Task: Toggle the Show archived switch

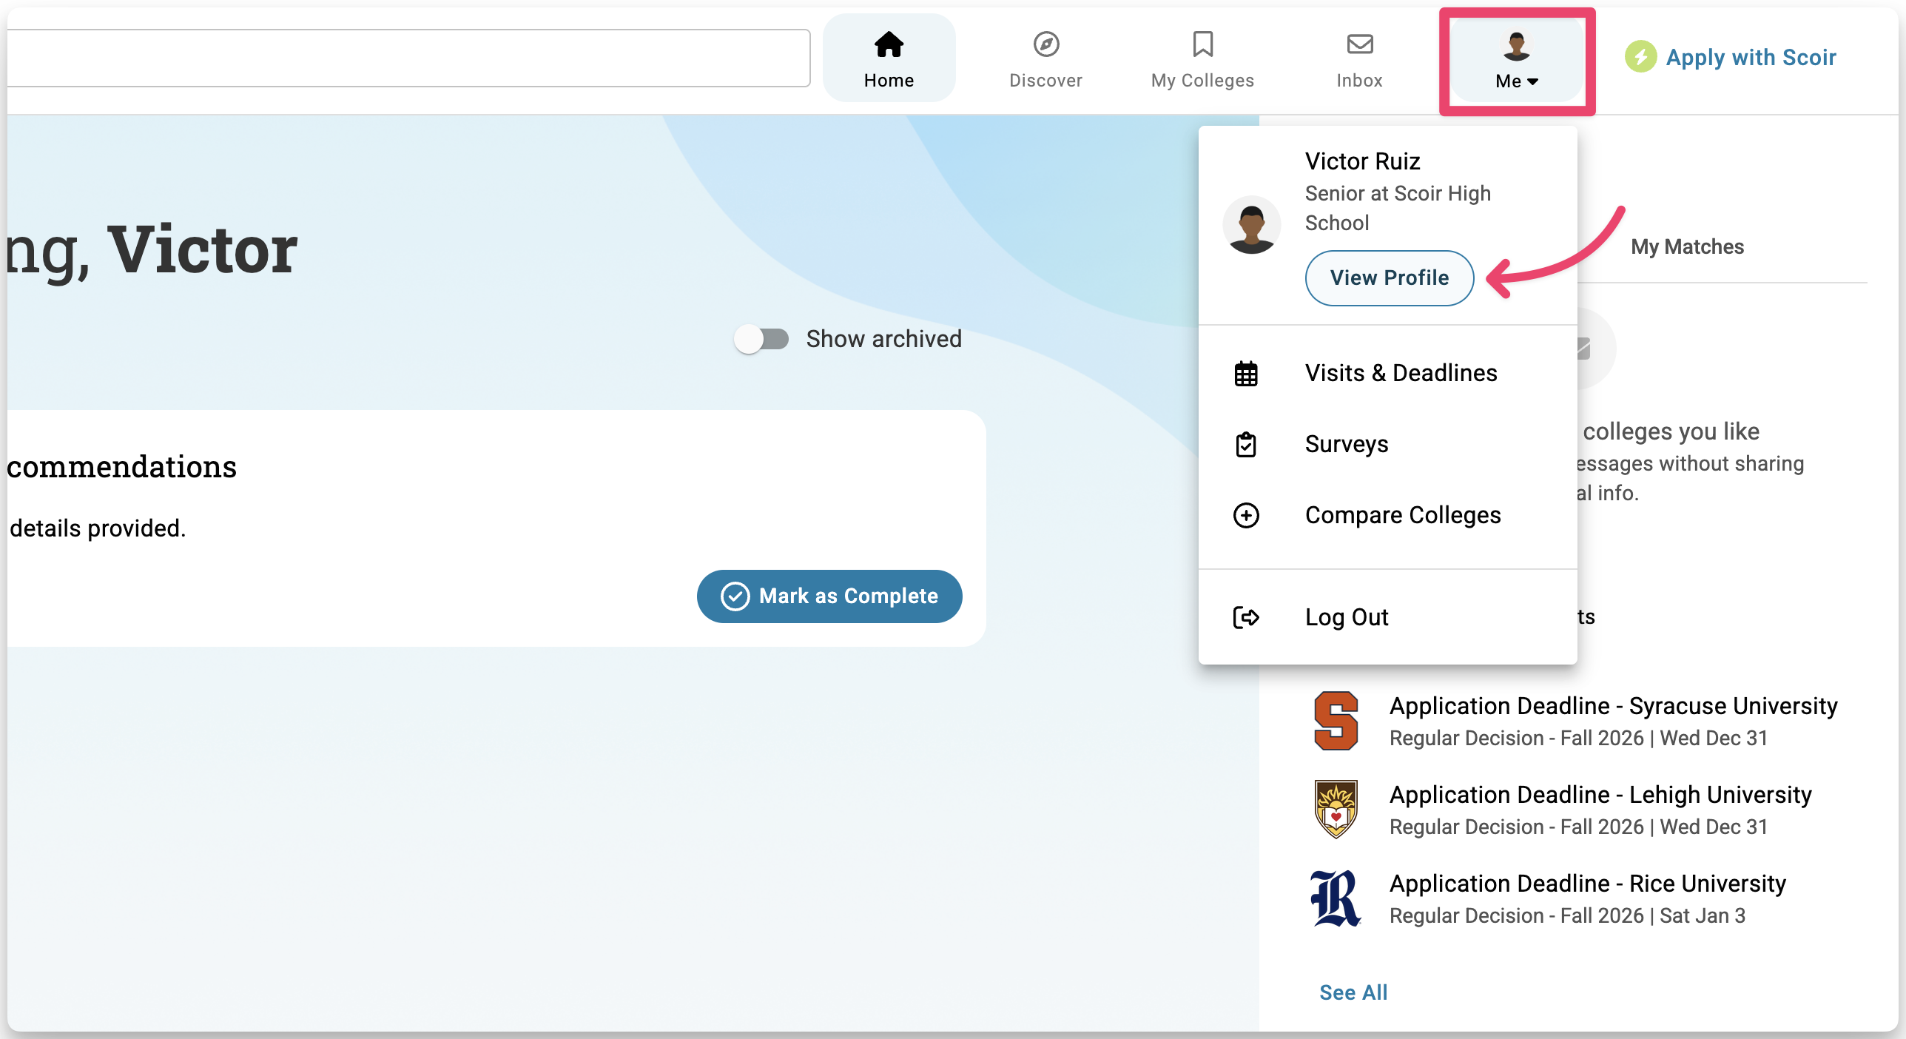Action: point(761,339)
